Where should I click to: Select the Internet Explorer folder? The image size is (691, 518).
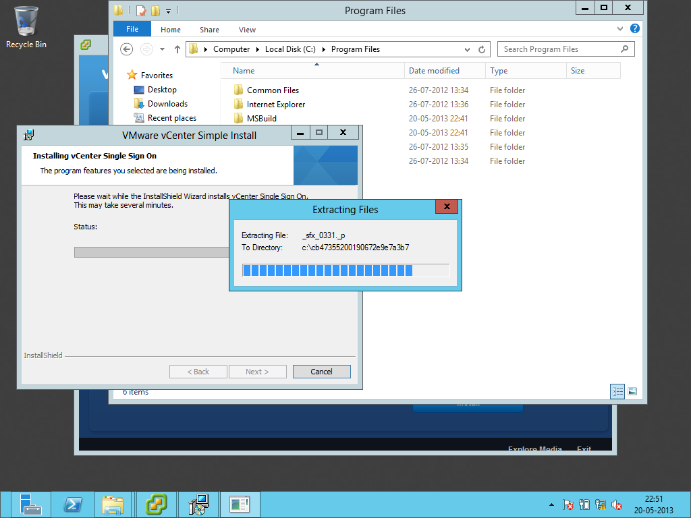tap(276, 105)
